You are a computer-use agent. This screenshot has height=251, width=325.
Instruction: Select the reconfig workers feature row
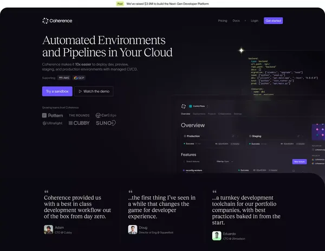243,171
